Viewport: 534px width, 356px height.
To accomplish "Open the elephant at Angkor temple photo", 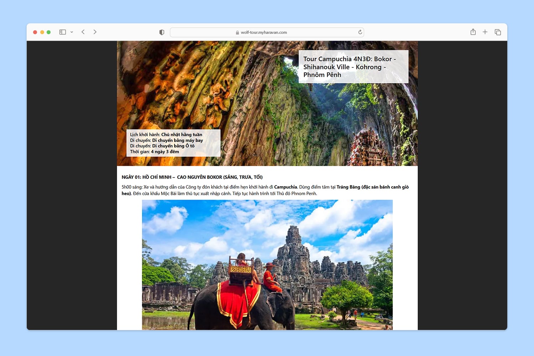I will [267, 265].
